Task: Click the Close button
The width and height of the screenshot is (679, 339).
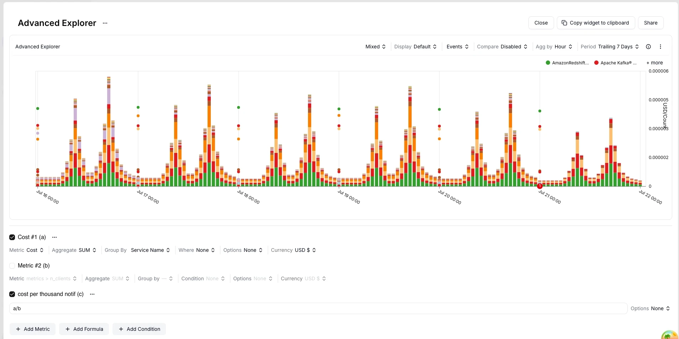Action: pos(541,23)
